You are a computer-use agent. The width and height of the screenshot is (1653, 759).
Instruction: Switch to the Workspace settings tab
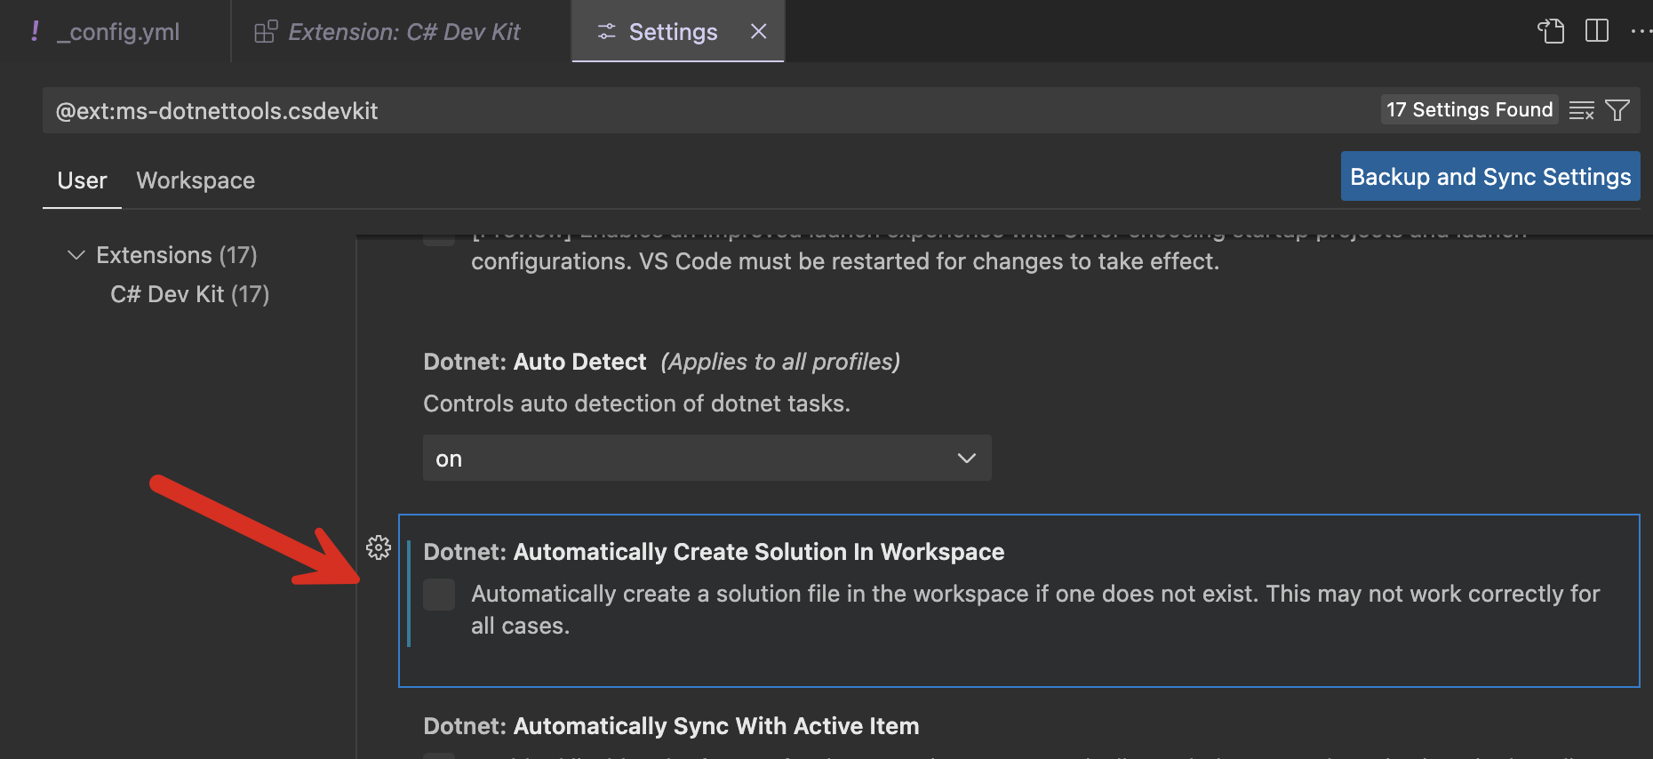tap(196, 180)
